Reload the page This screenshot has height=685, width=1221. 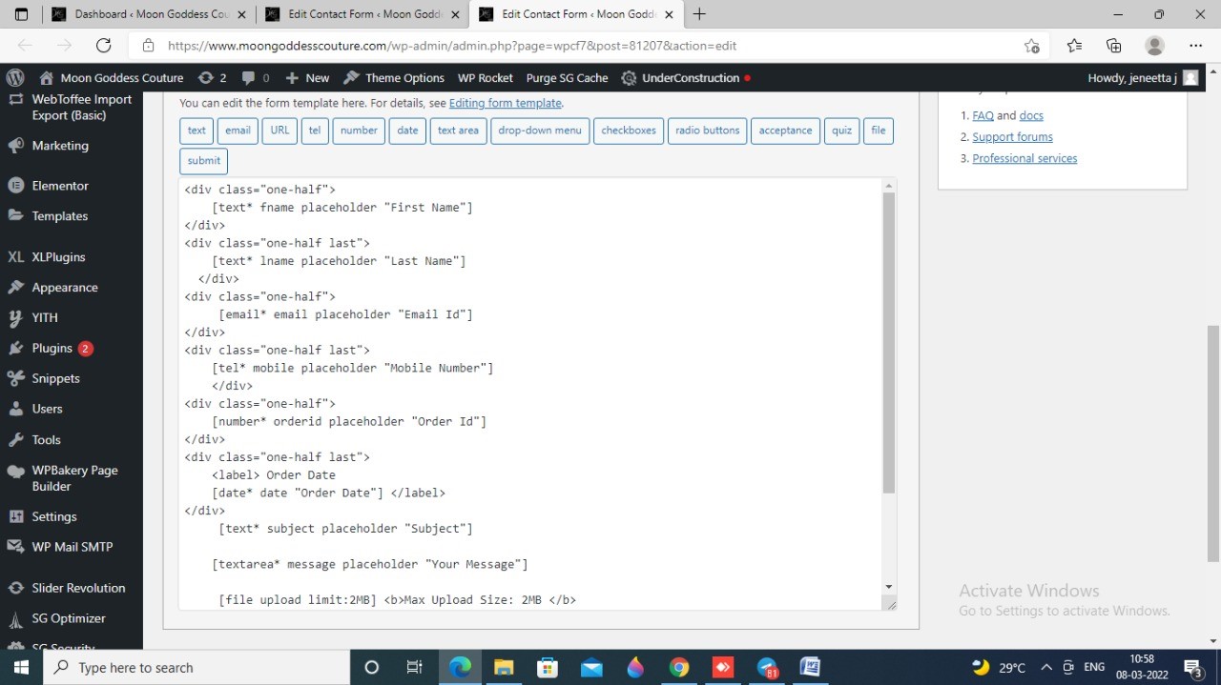104,46
